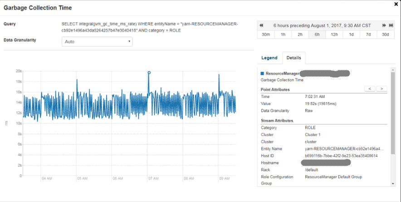401x202 pixels.
Task: Go to the next data point
Action: coord(381,89)
